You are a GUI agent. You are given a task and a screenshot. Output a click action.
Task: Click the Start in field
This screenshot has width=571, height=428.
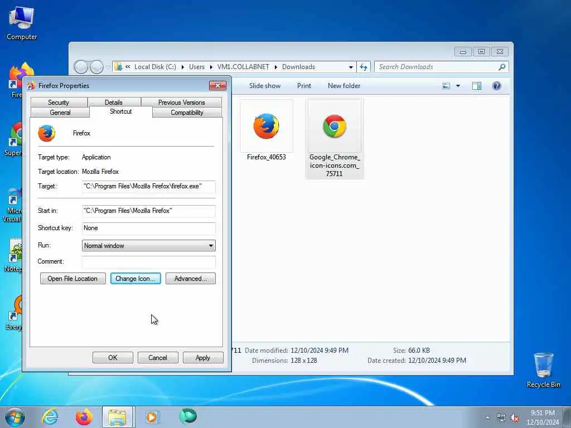point(148,211)
